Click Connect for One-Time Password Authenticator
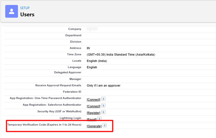Screen dimensions: 216x138 pos(93,100)
